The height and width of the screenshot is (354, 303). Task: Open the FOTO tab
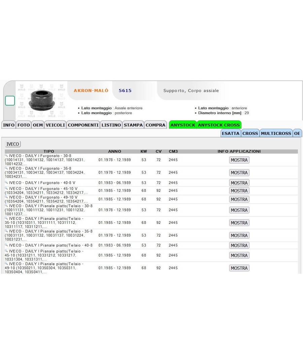pos(24,125)
